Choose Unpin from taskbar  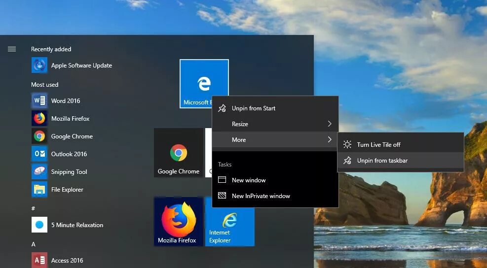(x=401, y=161)
